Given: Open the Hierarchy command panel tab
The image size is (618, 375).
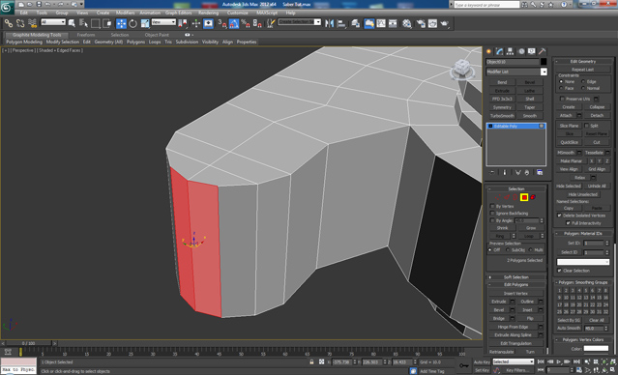Looking at the screenshot, I should [x=511, y=51].
